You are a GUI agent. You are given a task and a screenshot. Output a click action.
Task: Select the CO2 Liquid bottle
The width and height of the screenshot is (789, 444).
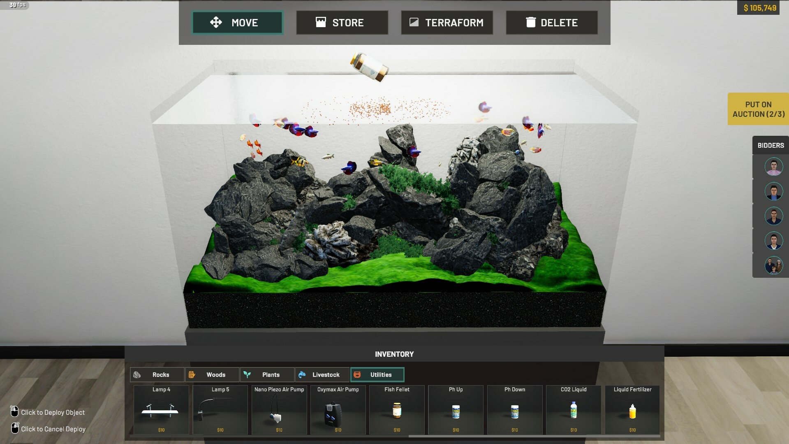point(574,409)
